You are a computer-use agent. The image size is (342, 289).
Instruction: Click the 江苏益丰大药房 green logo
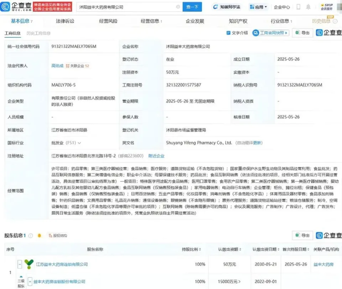(29, 264)
